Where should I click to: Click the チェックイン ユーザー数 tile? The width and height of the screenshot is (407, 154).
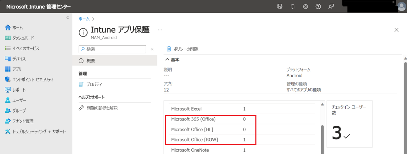[349, 124]
